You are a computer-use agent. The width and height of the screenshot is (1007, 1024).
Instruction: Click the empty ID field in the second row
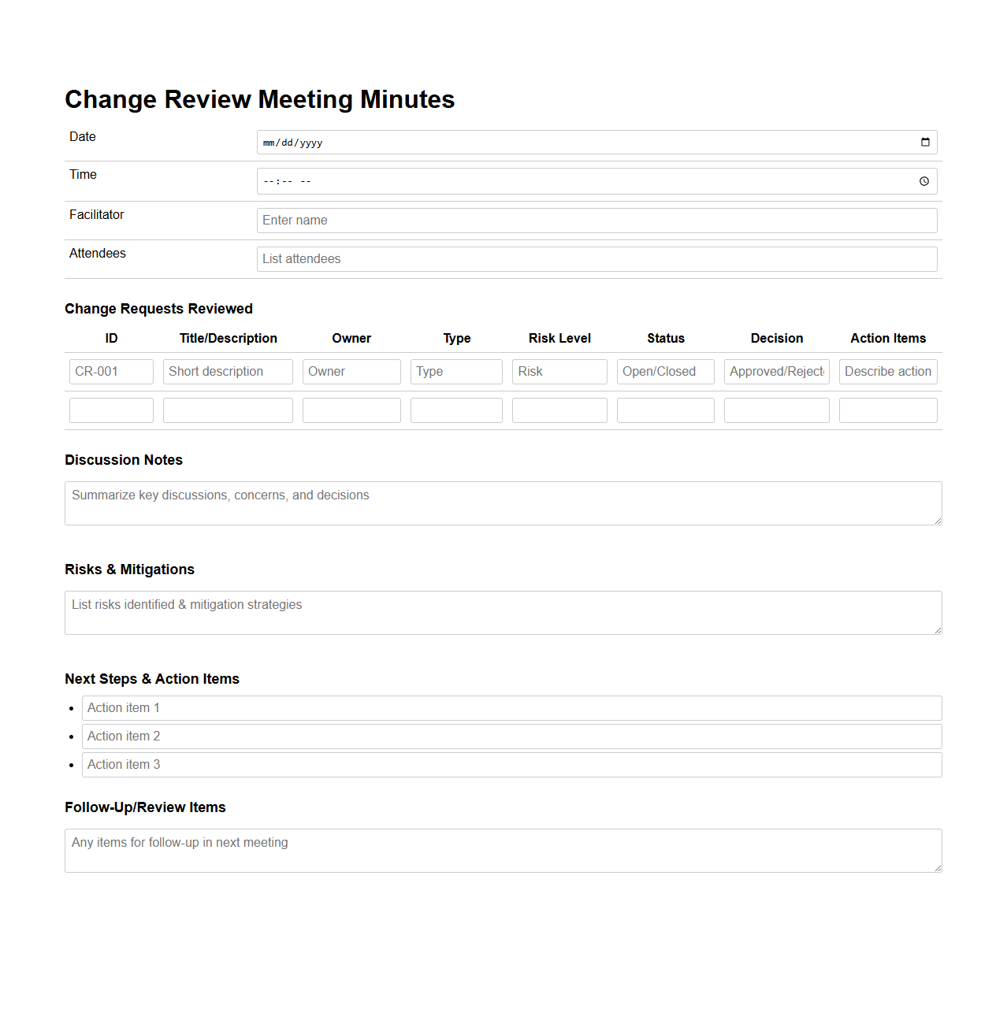click(110, 410)
